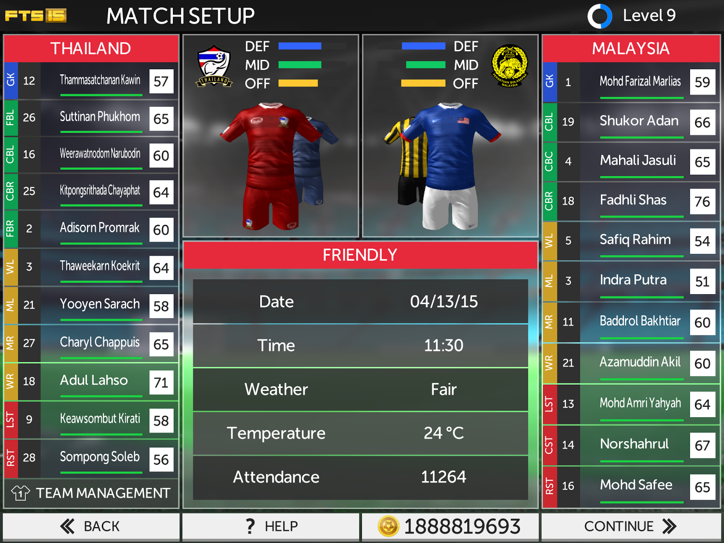The image size is (724, 543).
Task: Select Fadhli Shas in Malaysia lineup
Action: point(631,201)
